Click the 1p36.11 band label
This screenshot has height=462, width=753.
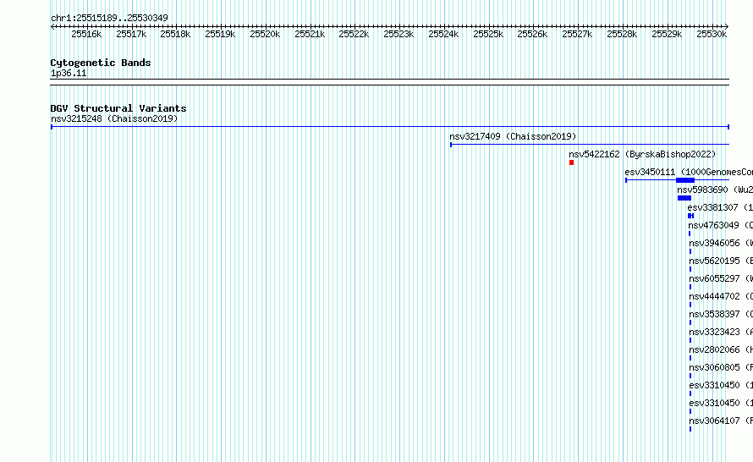point(69,73)
